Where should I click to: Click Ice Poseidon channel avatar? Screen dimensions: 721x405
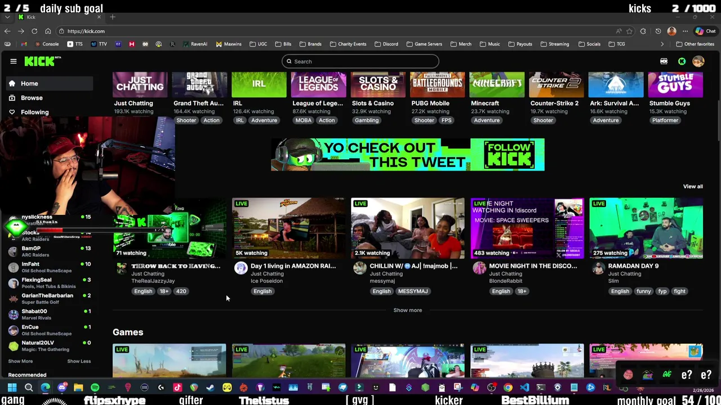click(241, 268)
